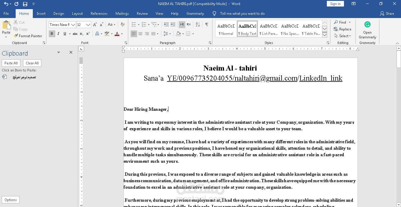Click the Underline icon
Screen dimensions: 401x207
[x=64, y=34]
